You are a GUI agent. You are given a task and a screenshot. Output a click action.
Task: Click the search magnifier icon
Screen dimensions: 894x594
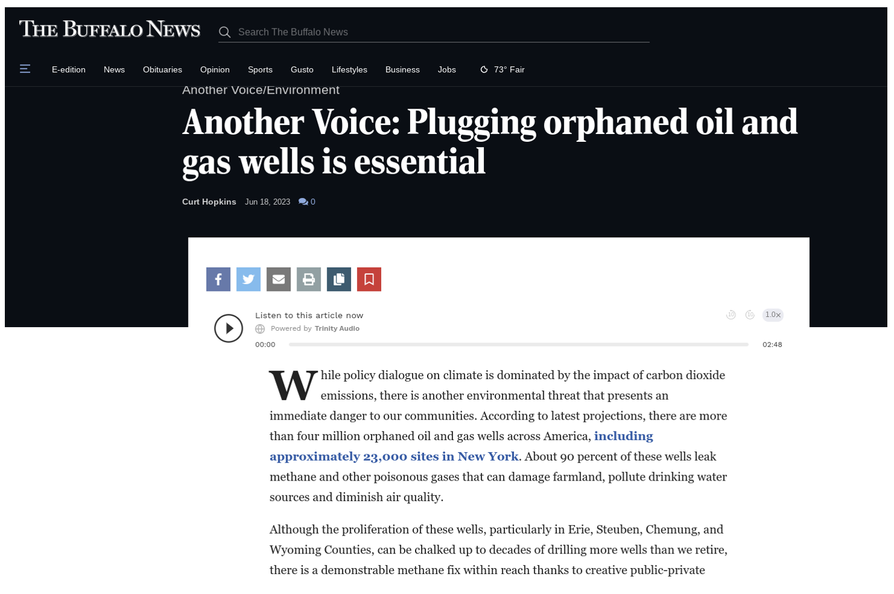225,32
